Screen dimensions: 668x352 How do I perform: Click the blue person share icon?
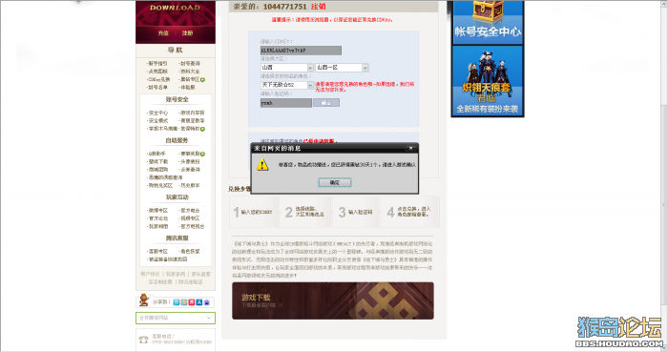[x=198, y=302]
